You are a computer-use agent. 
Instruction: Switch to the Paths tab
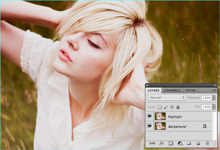pyautogui.click(x=190, y=90)
